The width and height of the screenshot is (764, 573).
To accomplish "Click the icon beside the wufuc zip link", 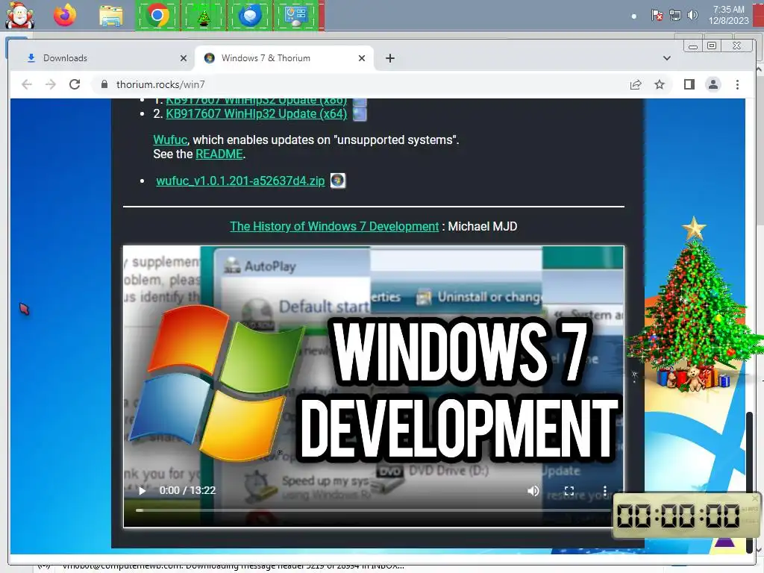I will (338, 181).
